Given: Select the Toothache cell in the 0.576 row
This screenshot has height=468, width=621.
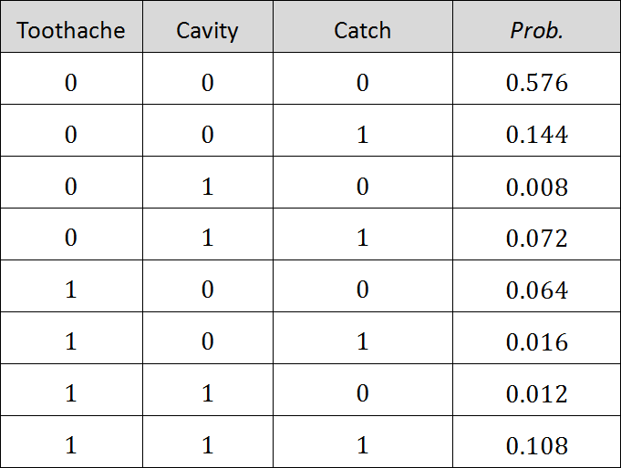Looking at the screenshot, I should pyautogui.click(x=70, y=83).
